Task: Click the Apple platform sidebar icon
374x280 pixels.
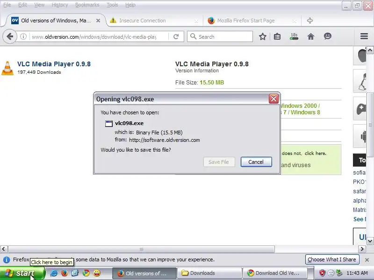Action: pos(360,56)
